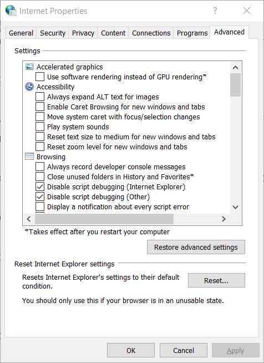Check Reset zoom level for new windows
This screenshot has width=264, height=363.
[40, 147]
